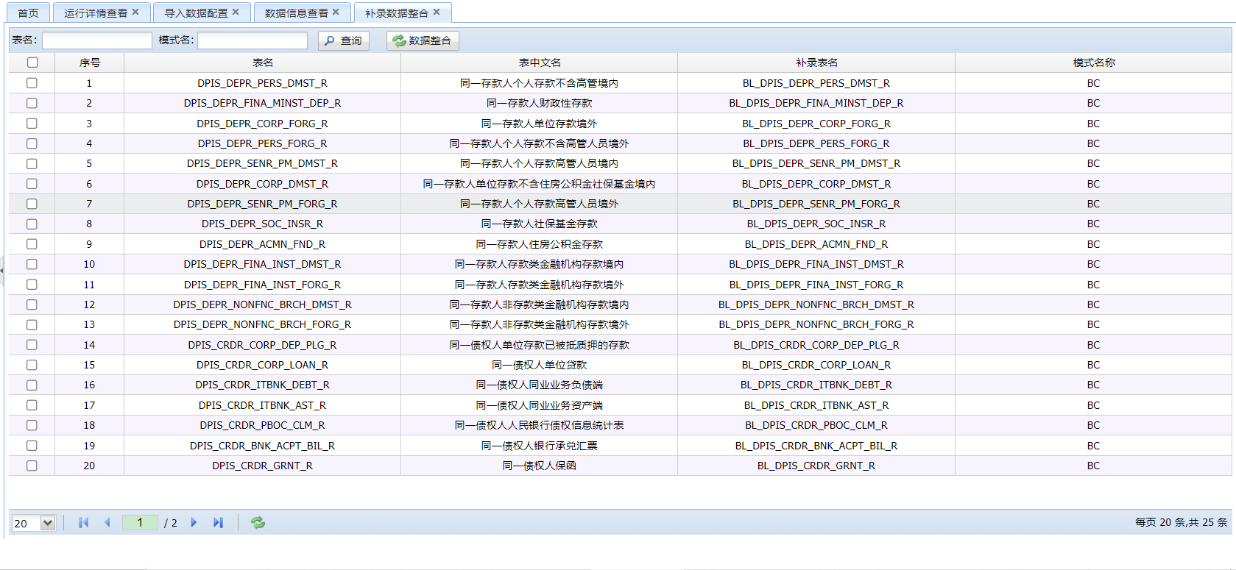Switch to the 首页 tab
1236x570 pixels.
[28, 13]
